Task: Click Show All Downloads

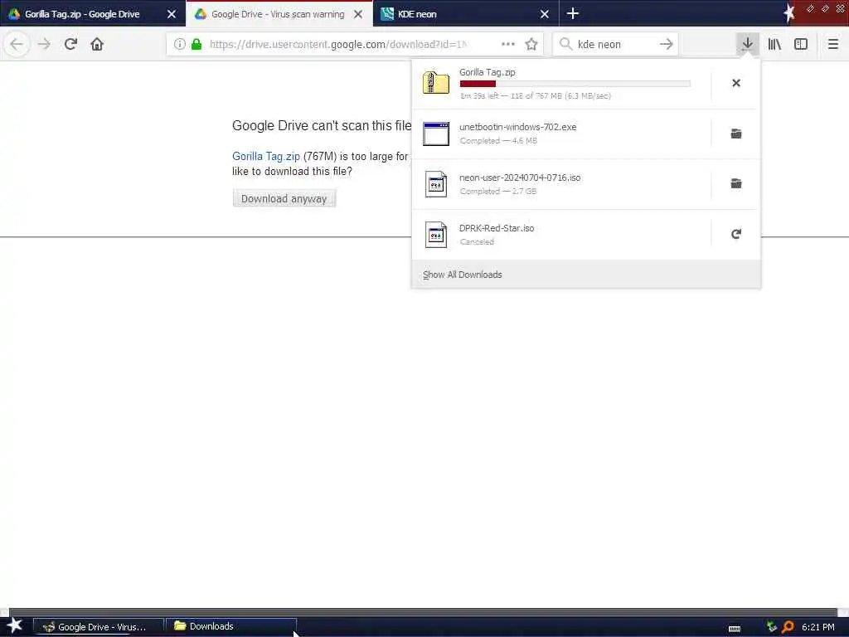Action: coord(463,275)
